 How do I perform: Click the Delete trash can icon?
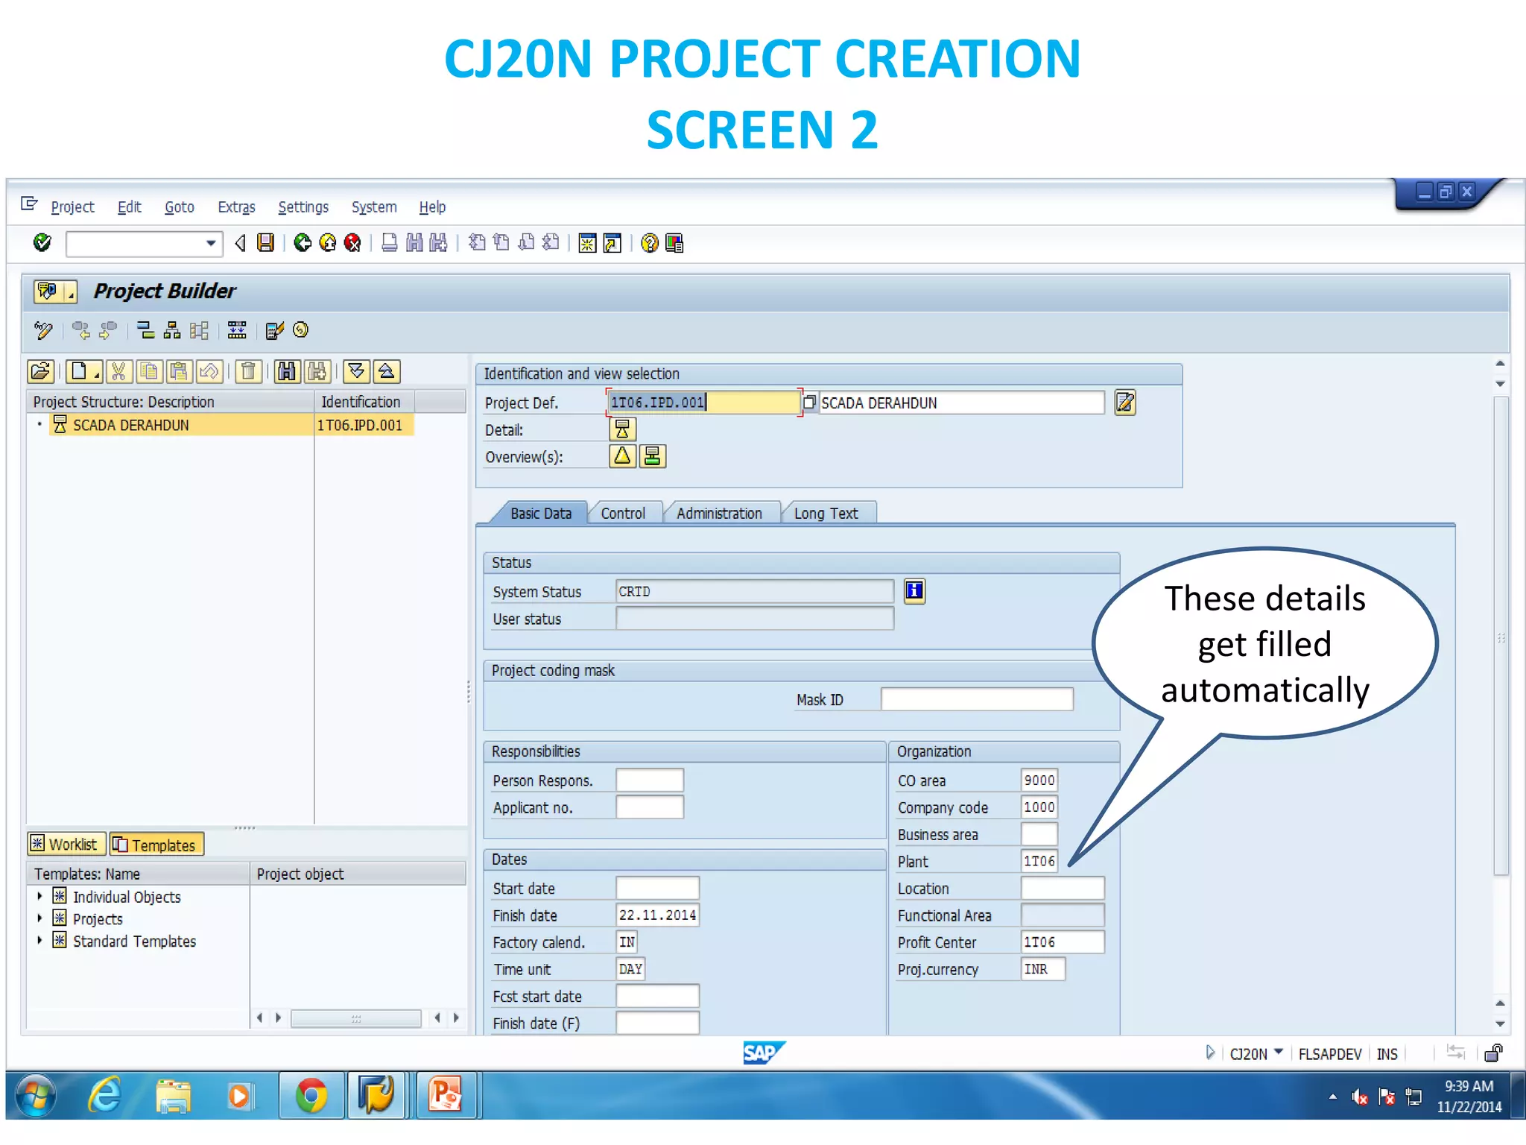248,371
